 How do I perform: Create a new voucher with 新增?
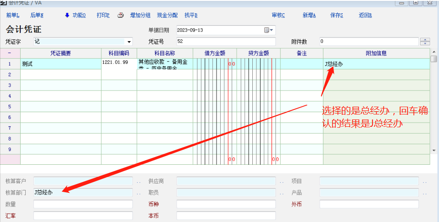click(x=309, y=15)
